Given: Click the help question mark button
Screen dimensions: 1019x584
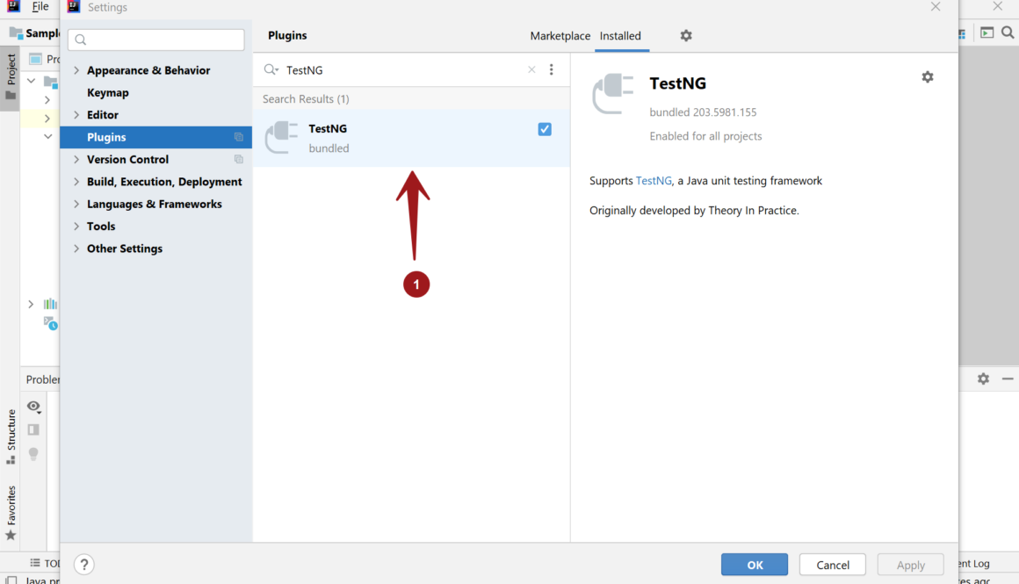Looking at the screenshot, I should (x=84, y=565).
